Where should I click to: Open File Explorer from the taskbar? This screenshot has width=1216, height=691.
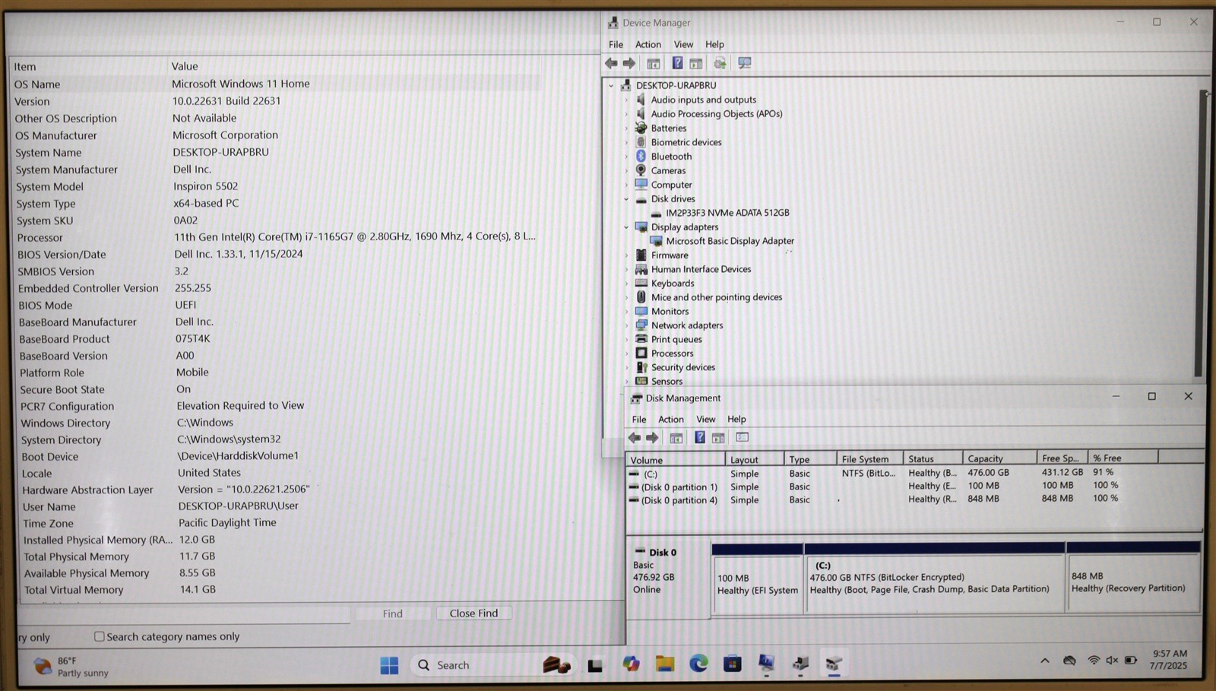coord(665,664)
